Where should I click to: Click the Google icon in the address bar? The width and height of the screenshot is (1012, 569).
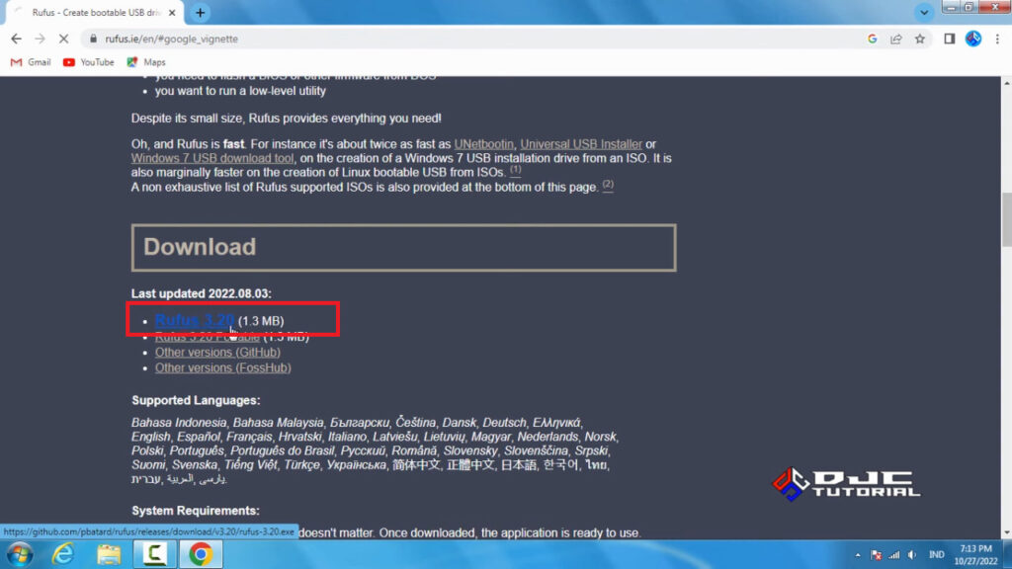coord(873,38)
